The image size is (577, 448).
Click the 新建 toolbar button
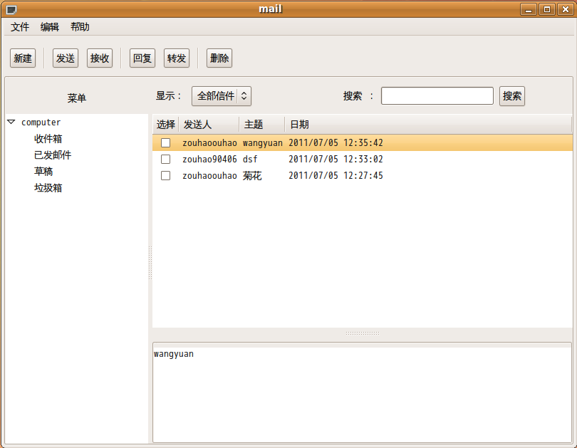(x=23, y=58)
